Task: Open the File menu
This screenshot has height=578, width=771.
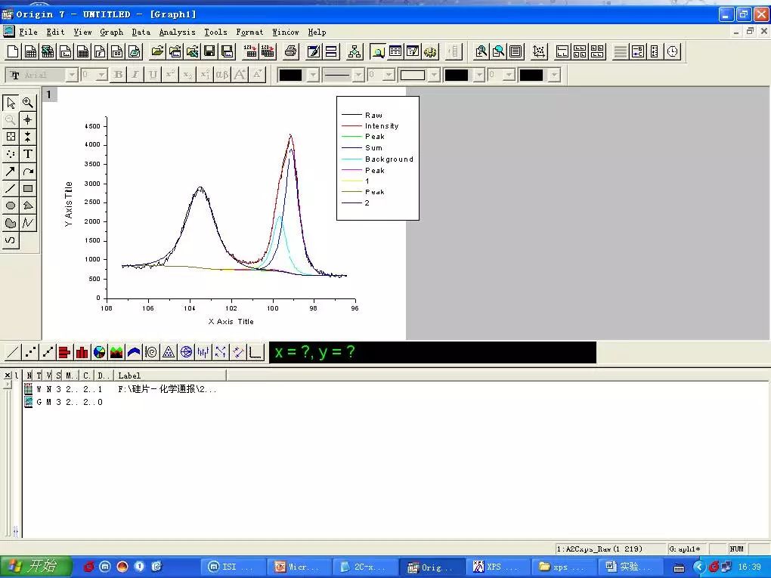Action: (x=28, y=32)
